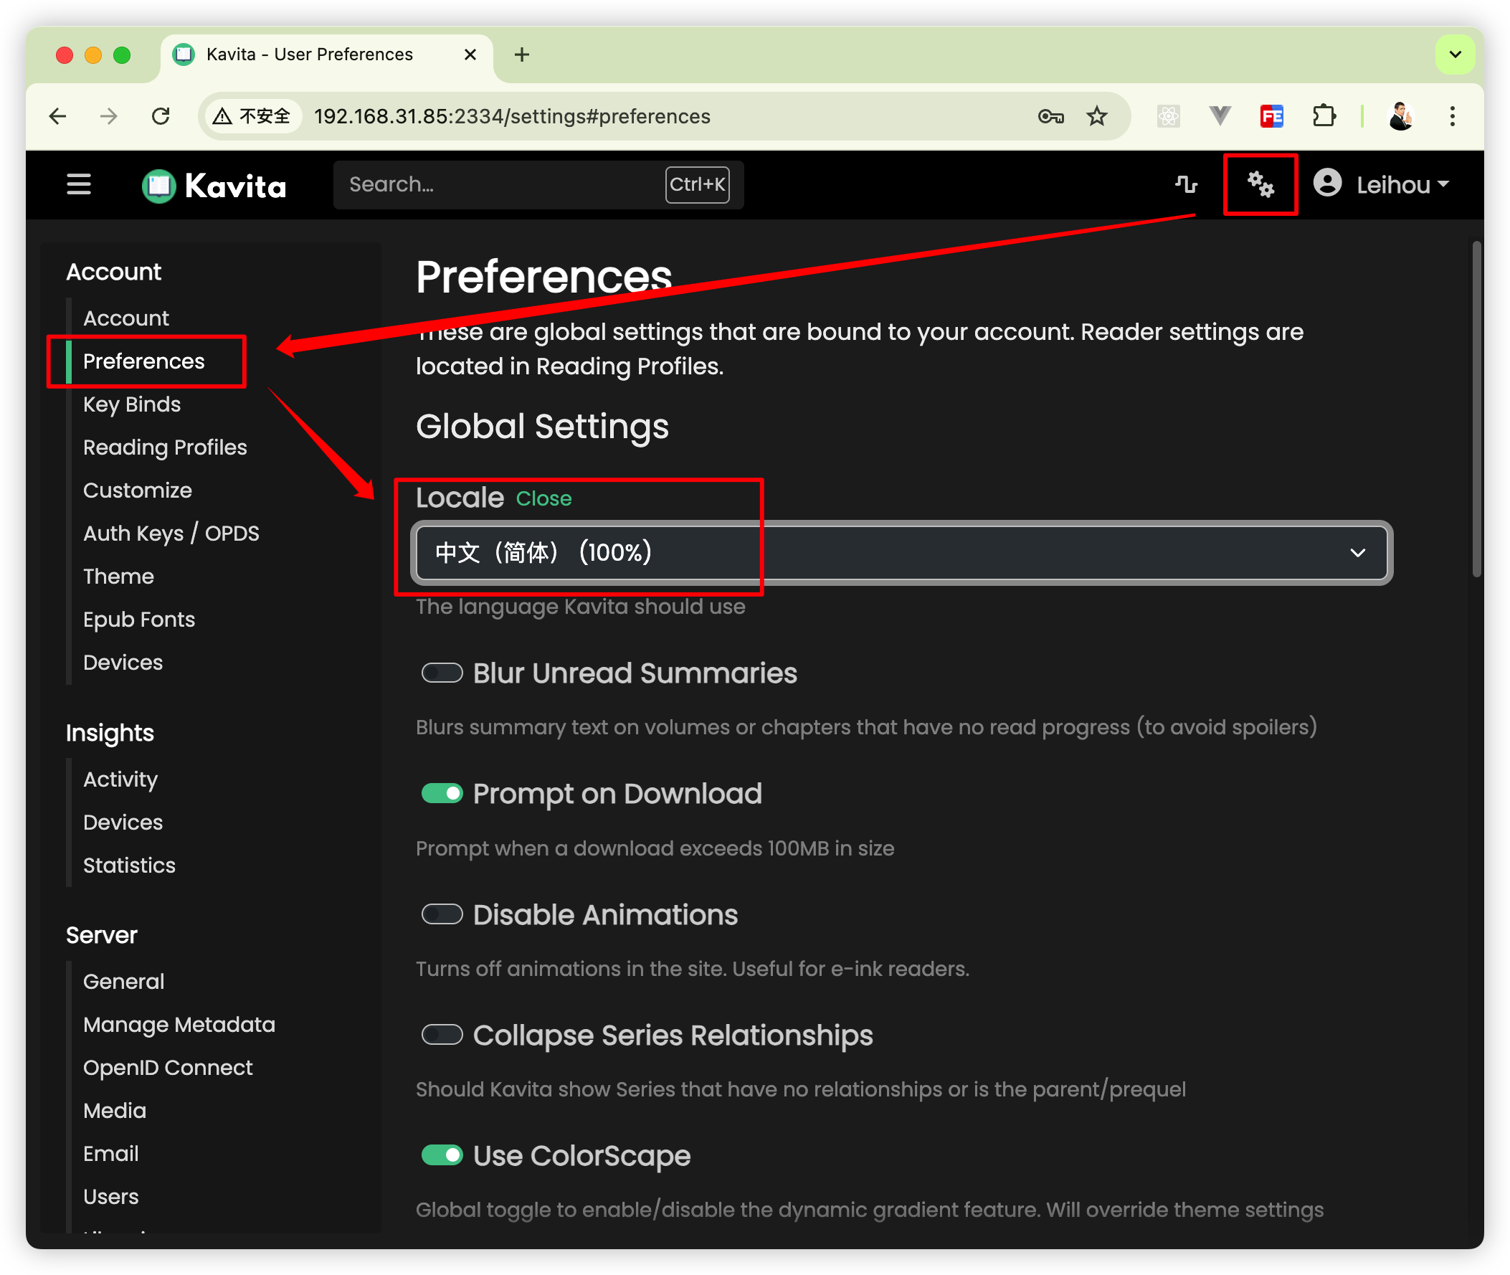Viewport: 1510px width, 1275px height.
Task: Select Theme in the Account sidebar
Action: tap(118, 576)
